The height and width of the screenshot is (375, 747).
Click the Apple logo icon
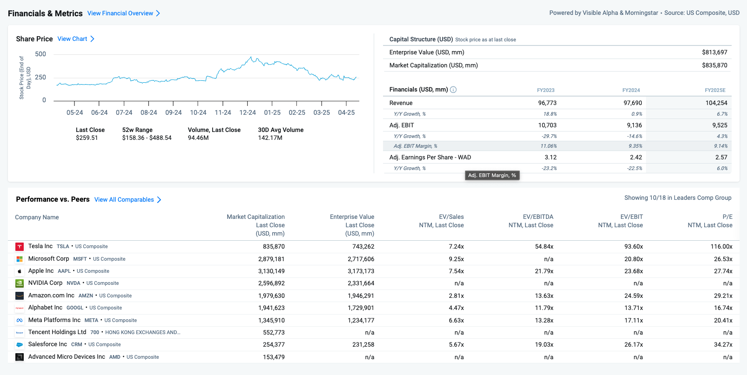(20, 271)
